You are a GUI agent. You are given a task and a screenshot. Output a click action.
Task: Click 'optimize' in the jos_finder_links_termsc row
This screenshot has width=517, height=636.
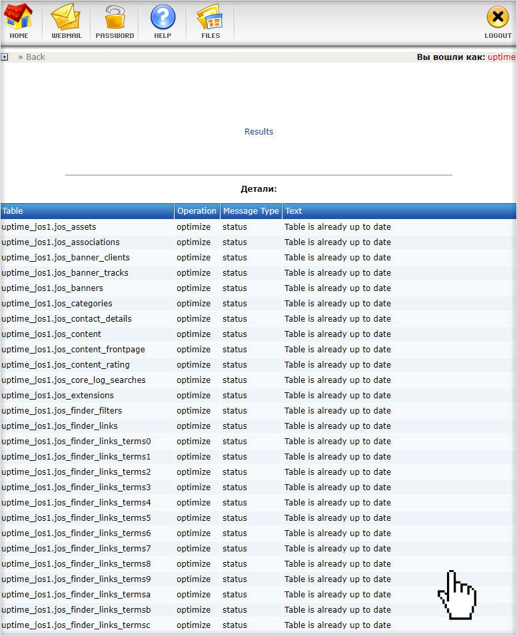(194, 625)
